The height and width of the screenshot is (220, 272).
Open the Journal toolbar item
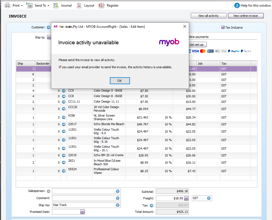[62, 5]
